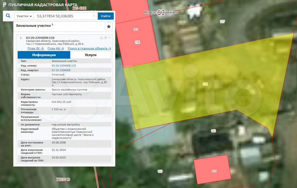Click the parcel result title 63:26:2204008:126
This screenshot has height=188, width=297.
tap(40, 38)
